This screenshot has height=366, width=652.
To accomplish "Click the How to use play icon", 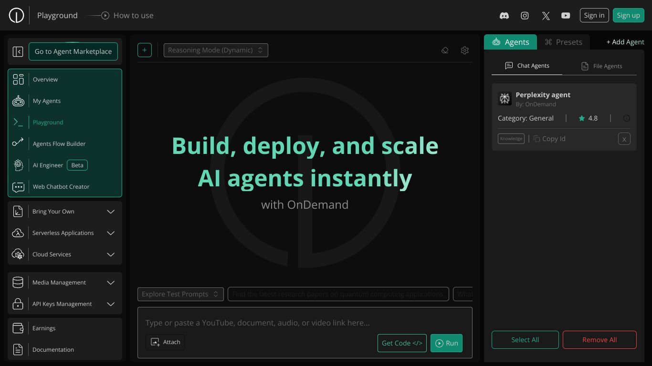I will pyautogui.click(x=105, y=15).
